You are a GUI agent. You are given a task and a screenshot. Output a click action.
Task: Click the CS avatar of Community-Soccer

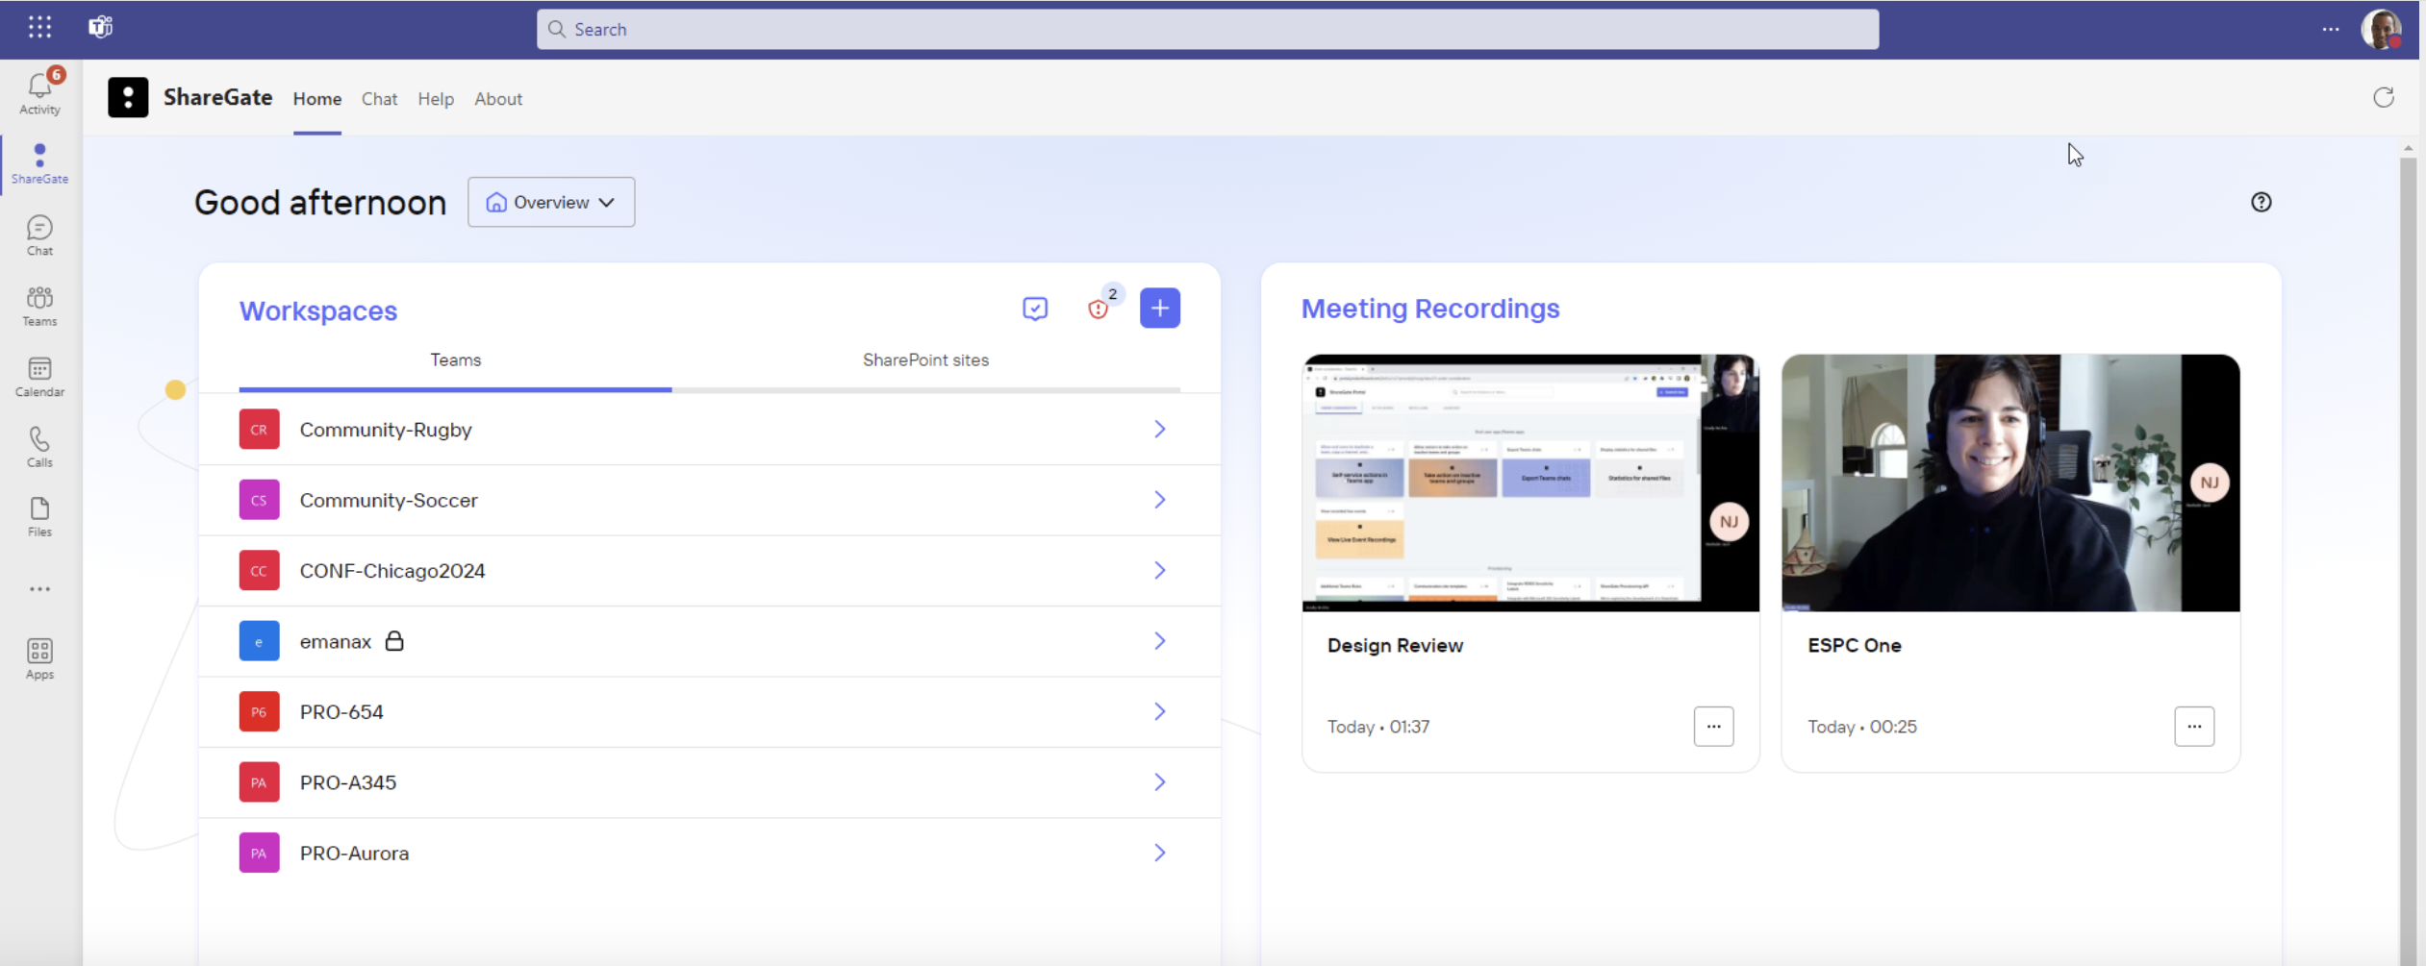259,500
